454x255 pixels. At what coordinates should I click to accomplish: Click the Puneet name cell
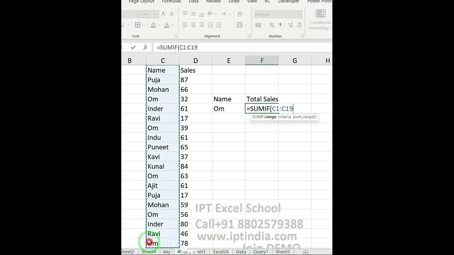(163, 147)
